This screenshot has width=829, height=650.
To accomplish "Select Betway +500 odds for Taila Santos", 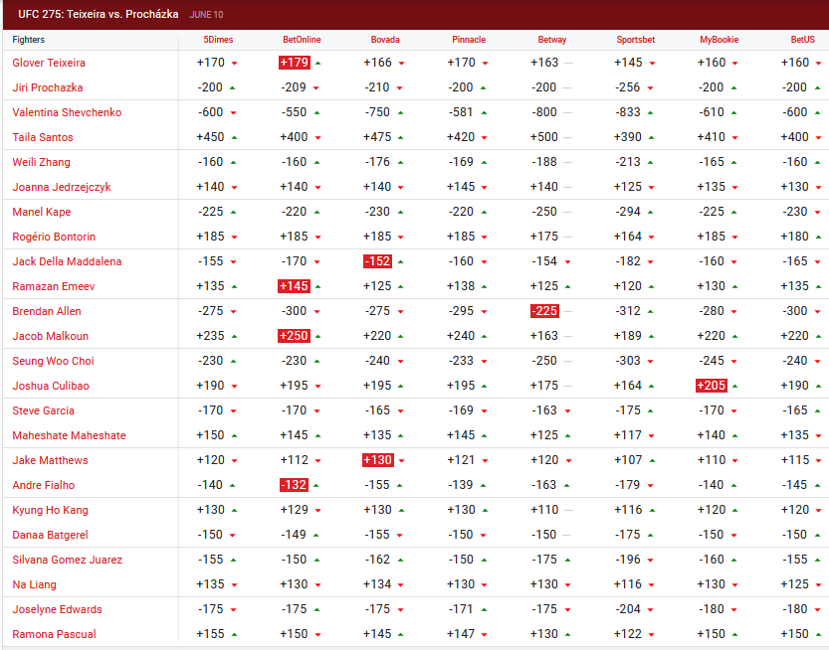I will tap(544, 137).
